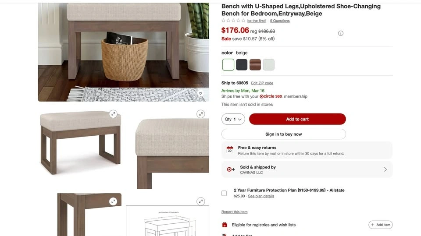Favorite the item with heart icon
The image size is (421, 236).
(200, 93)
